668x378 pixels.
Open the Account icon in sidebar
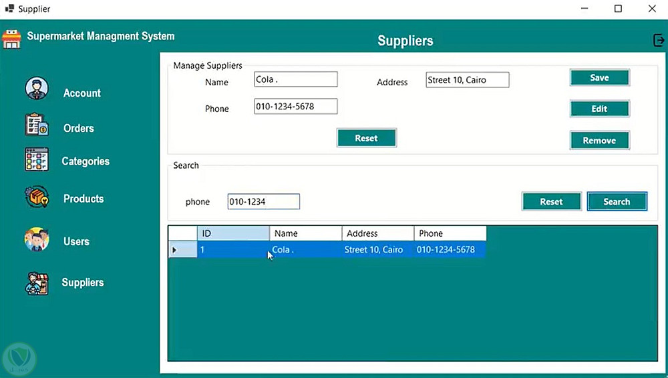(x=37, y=89)
